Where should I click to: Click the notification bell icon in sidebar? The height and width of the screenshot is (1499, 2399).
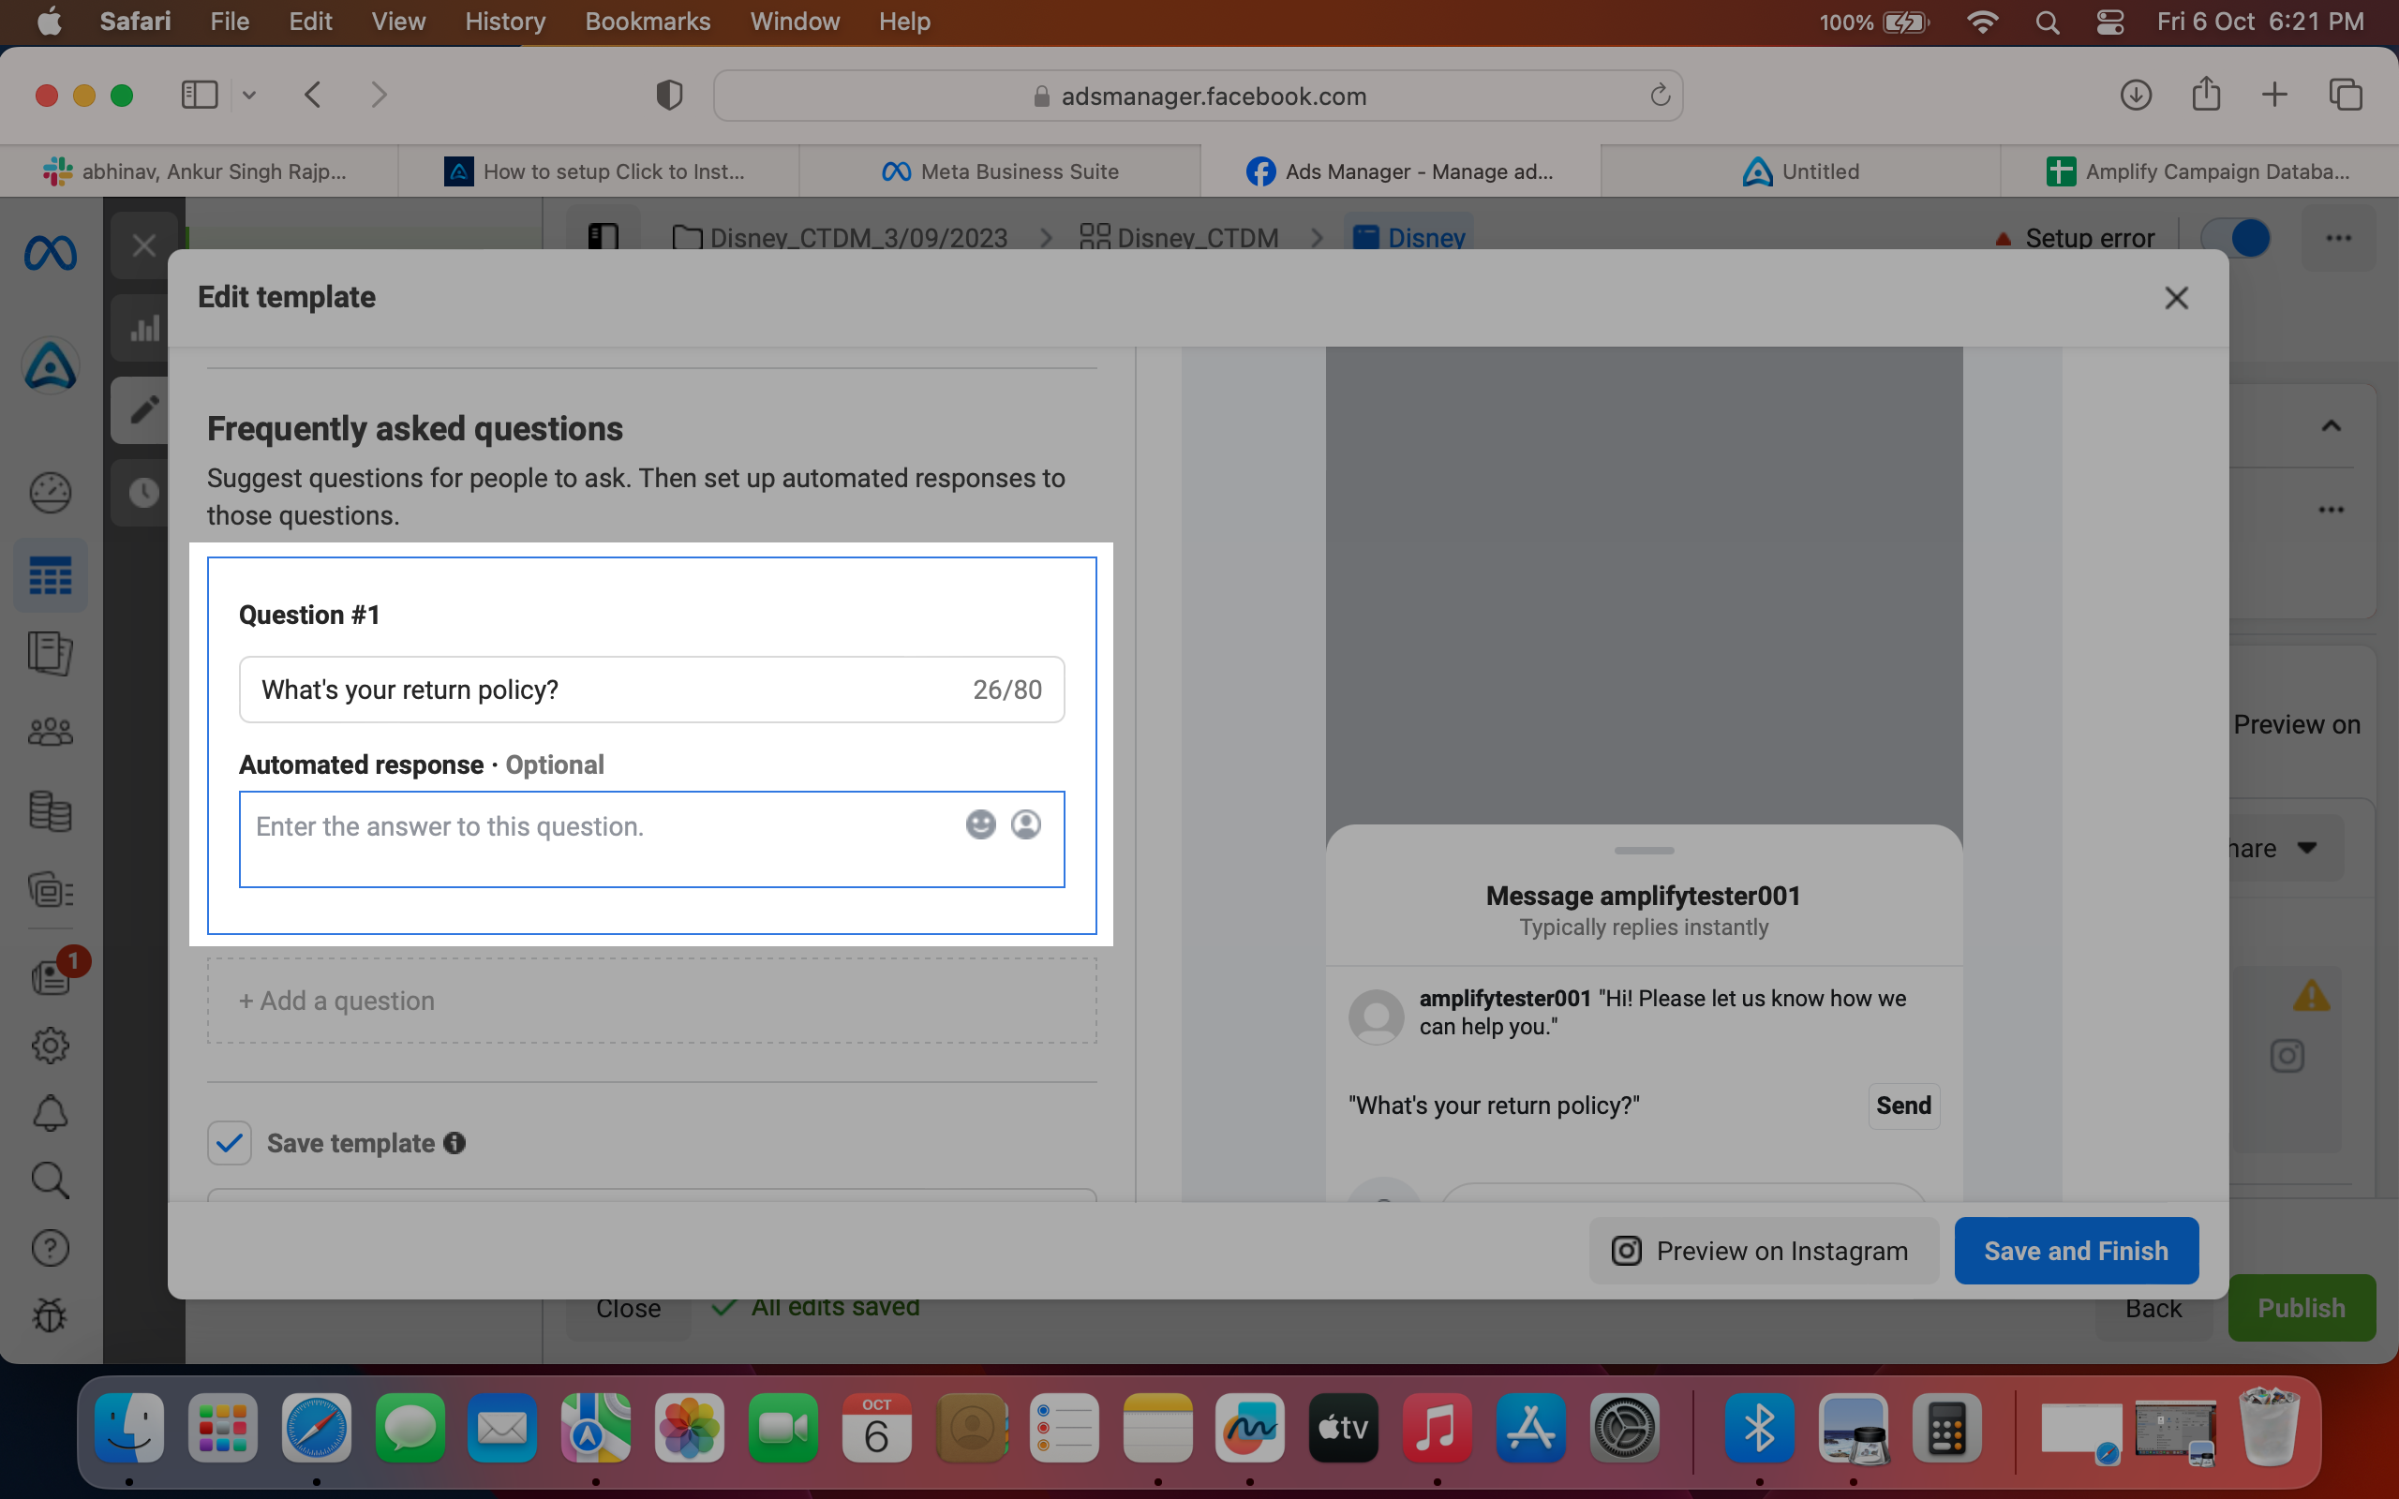tap(50, 1113)
